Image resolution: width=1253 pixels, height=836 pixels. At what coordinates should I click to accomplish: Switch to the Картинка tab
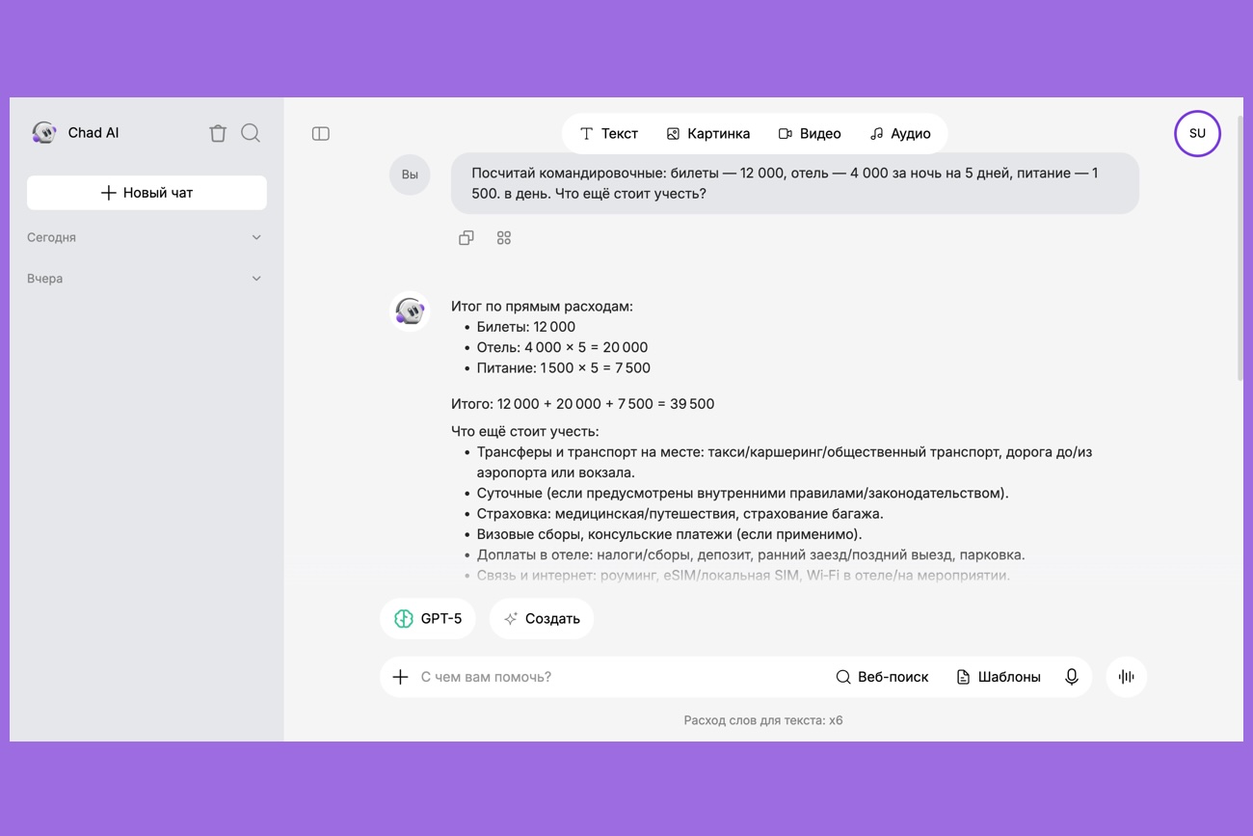click(x=708, y=134)
